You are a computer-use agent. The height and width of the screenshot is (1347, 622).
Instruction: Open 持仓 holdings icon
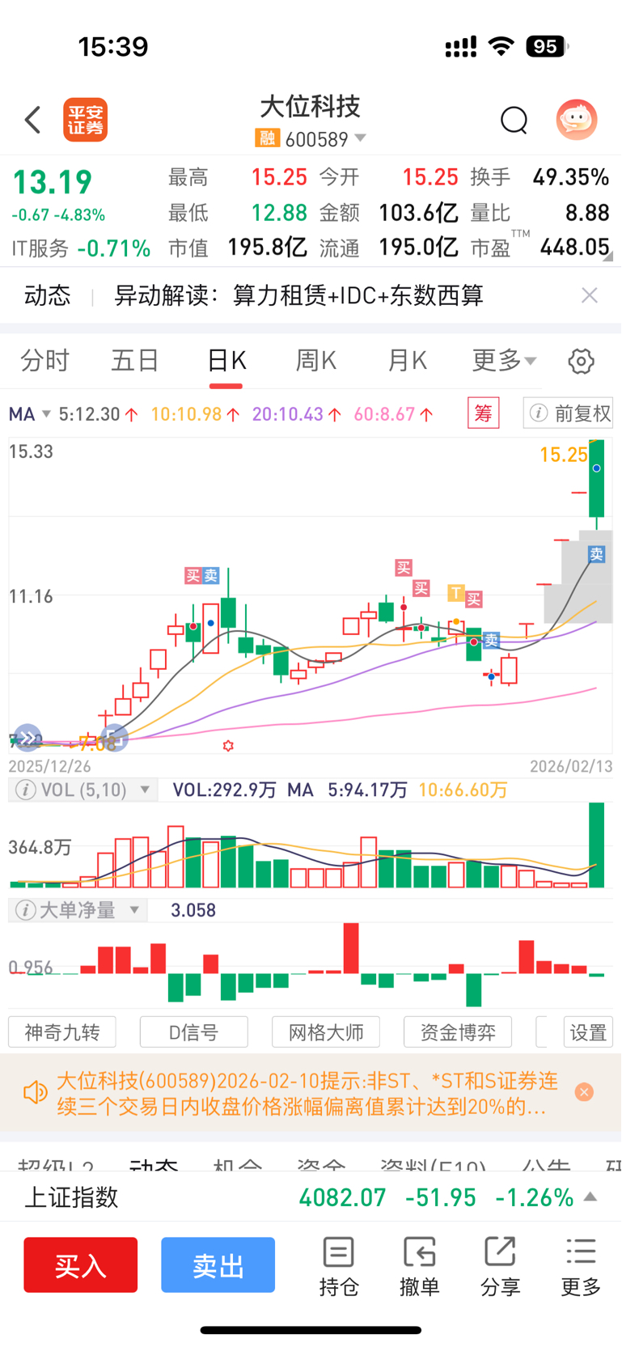338,1267
